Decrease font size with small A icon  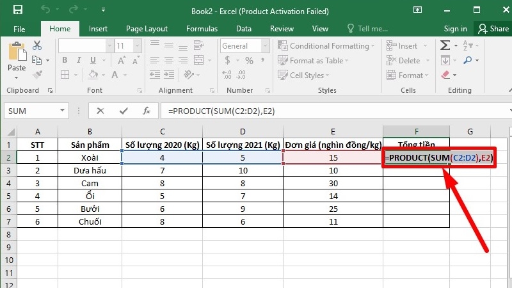point(136,61)
